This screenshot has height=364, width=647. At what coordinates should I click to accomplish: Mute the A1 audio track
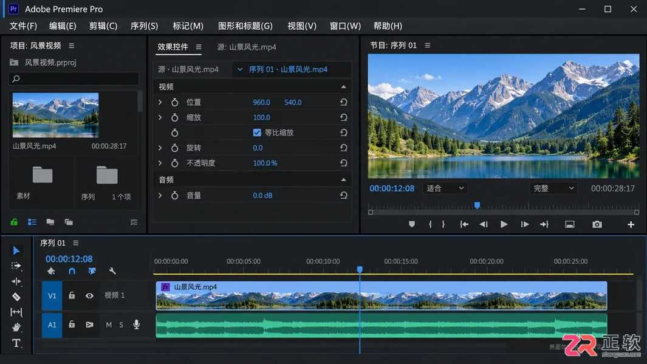point(109,325)
